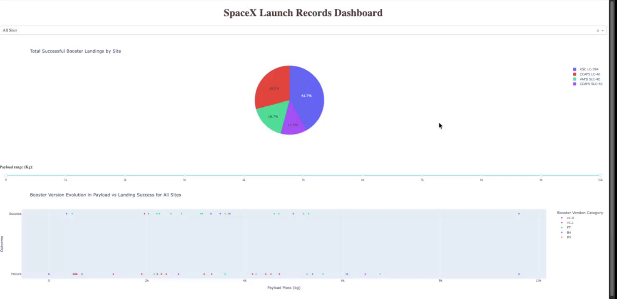This screenshot has width=617, height=299.
Task: Click the Success tick label on y-axis
Action: 15,213
